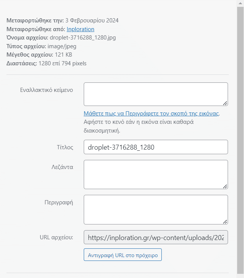Image resolution: width=244 pixels, height=278 pixels.
Task: Focus the Εναλλακτικό κείμενο text area
Action: coord(156,94)
